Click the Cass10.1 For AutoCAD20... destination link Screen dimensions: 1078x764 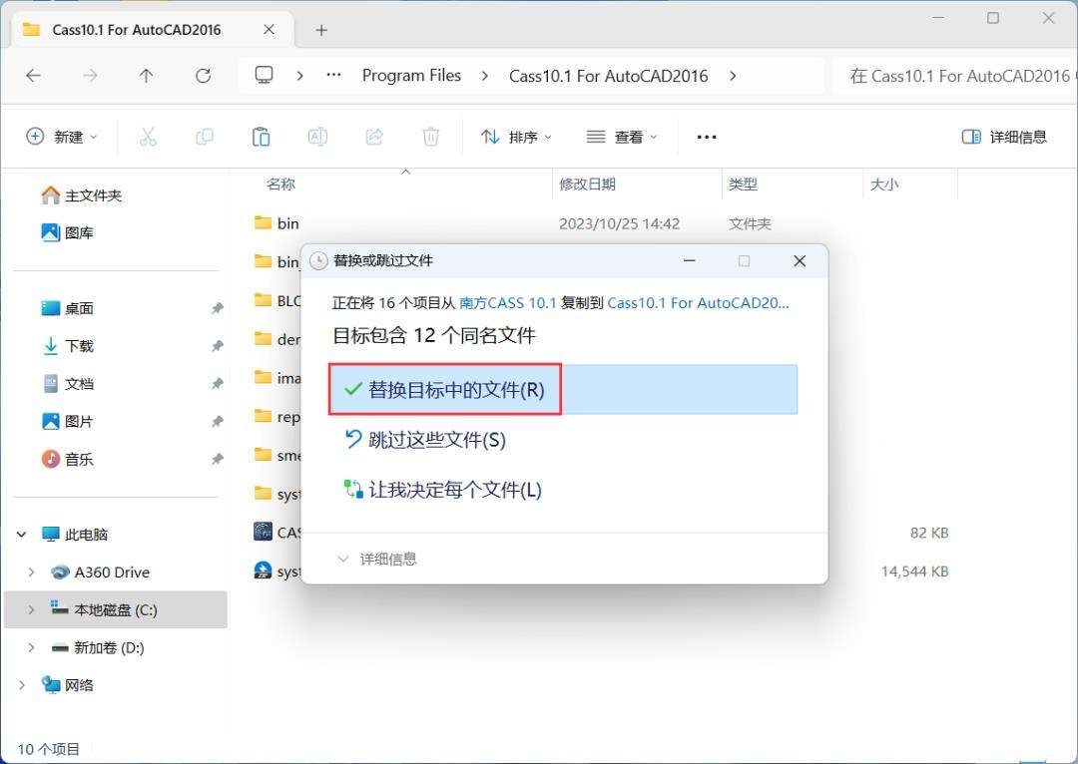[699, 303]
